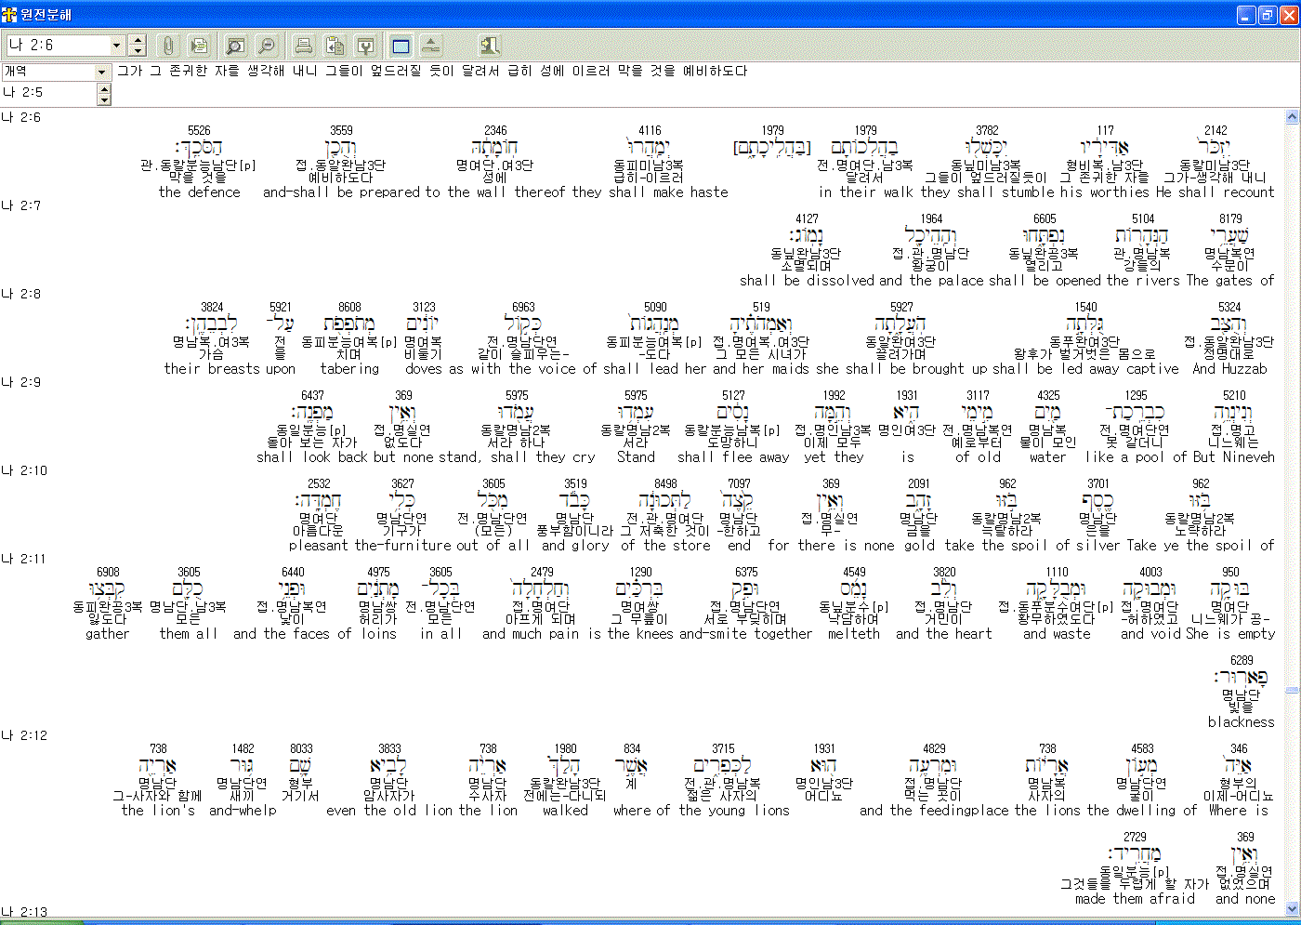Click the Strong number 4116
This screenshot has height=925, width=1301.
click(650, 131)
